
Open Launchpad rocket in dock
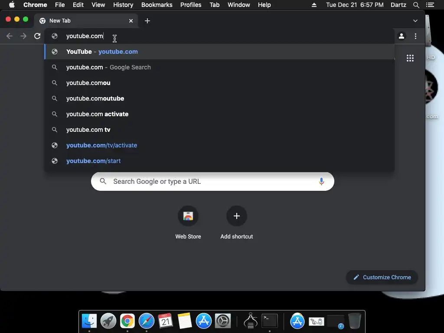pyautogui.click(x=108, y=321)
